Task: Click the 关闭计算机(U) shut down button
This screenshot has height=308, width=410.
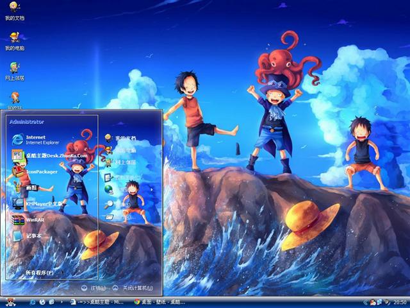Action: (x=133, y=288)
